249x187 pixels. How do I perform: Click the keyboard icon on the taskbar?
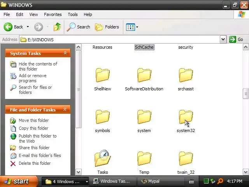tap(191, 181)
